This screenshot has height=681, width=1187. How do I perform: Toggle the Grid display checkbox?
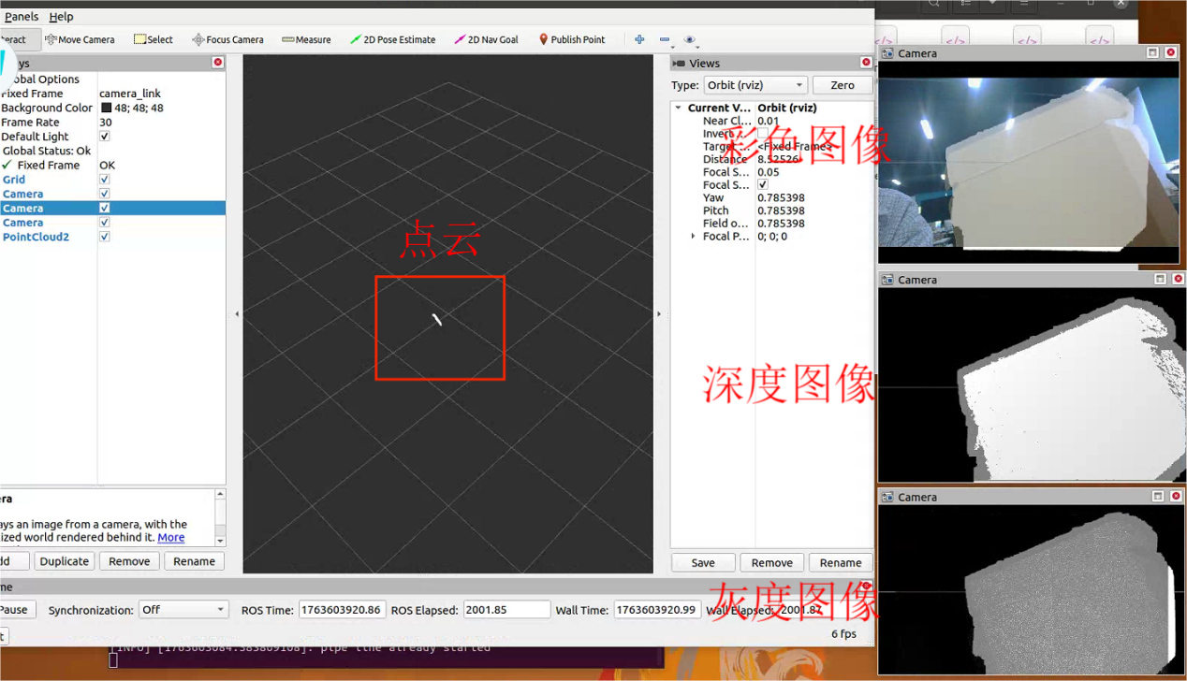(x=105, y=180)
